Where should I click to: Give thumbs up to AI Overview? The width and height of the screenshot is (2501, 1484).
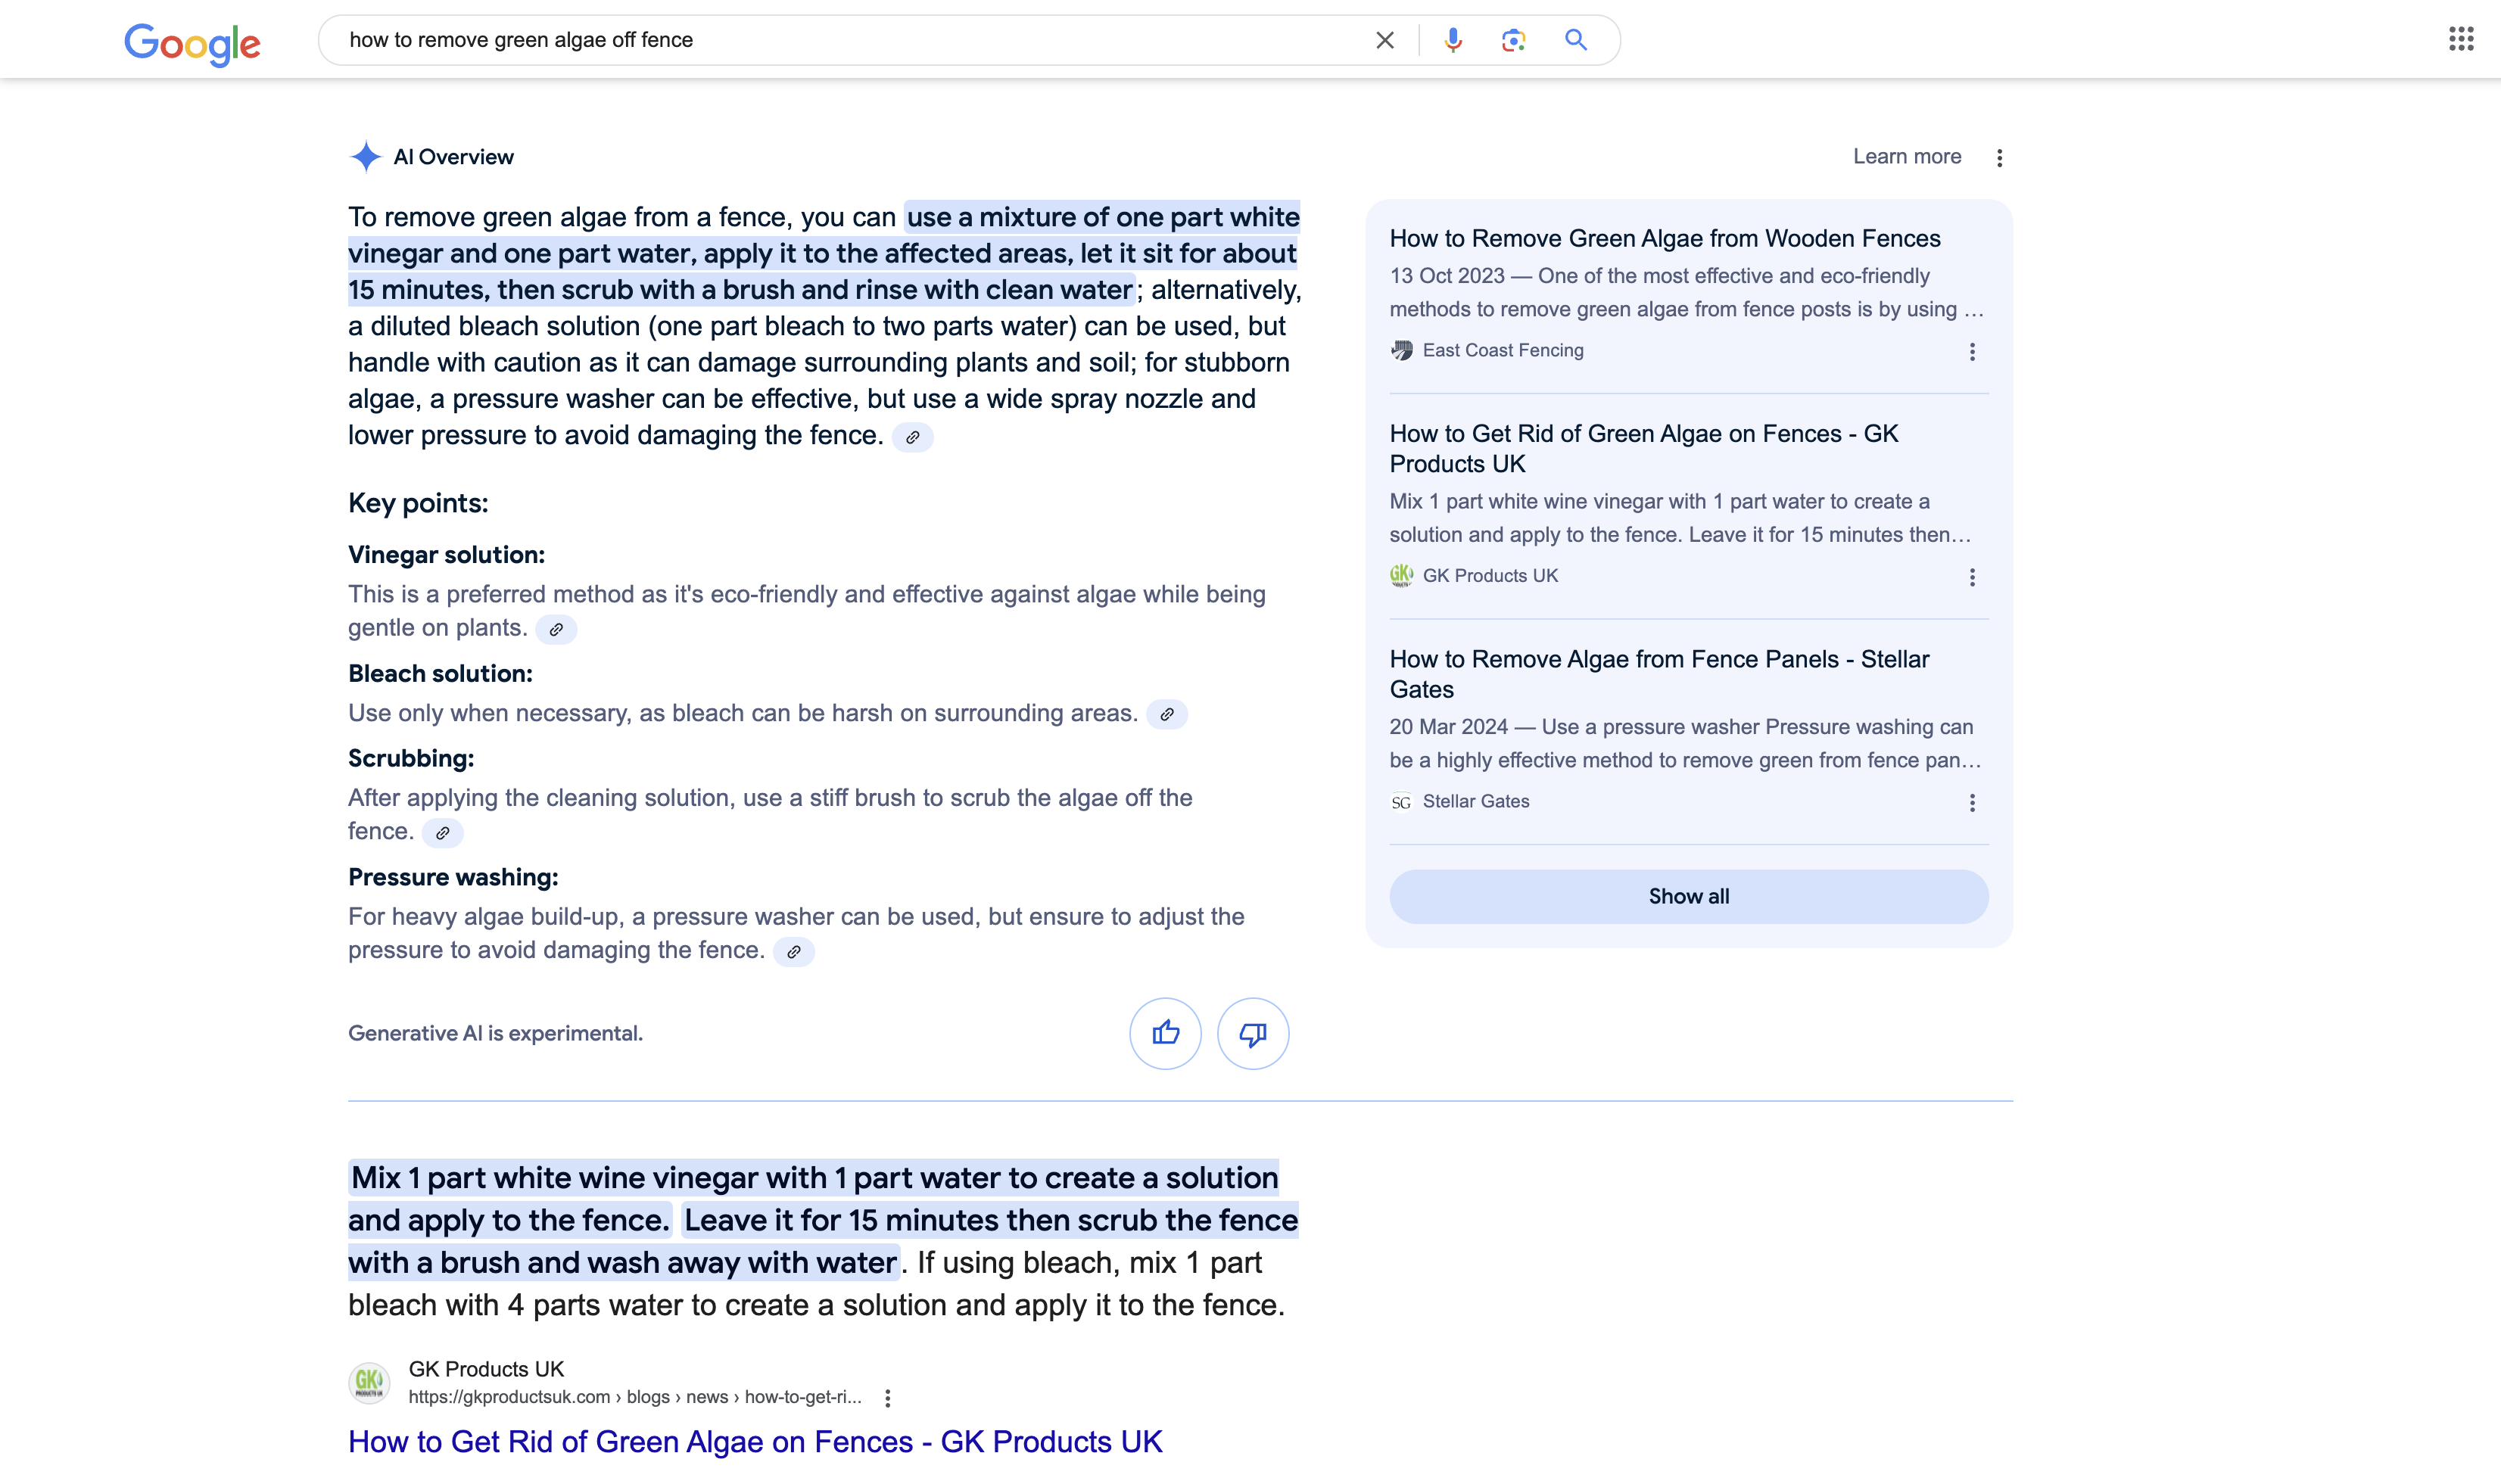pyautogui.click(x=1165, y=1033)
